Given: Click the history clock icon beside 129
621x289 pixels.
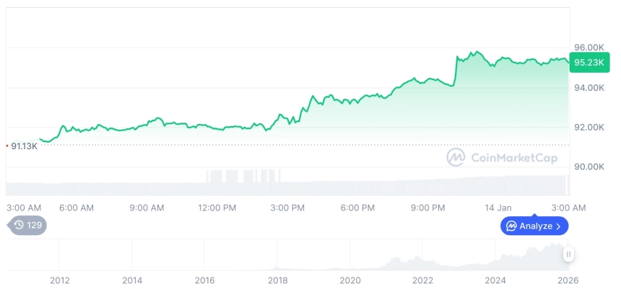Looking at the screenshot, I should (19, 225).
